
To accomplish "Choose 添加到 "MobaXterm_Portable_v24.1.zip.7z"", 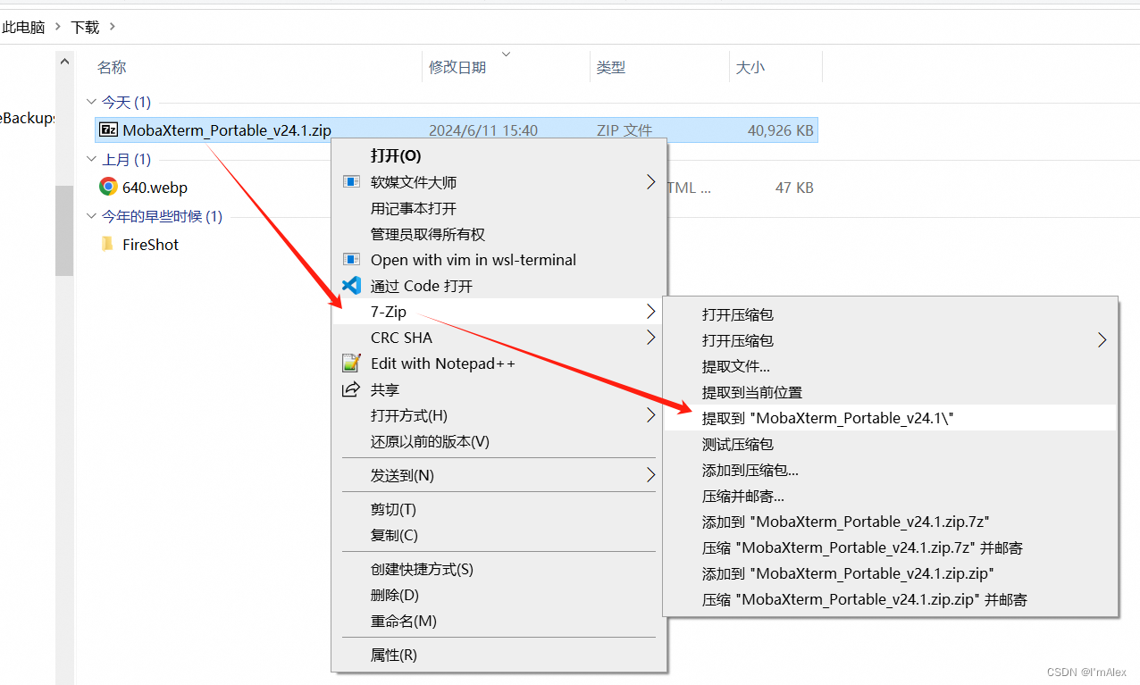I will [x=846, y=522].
